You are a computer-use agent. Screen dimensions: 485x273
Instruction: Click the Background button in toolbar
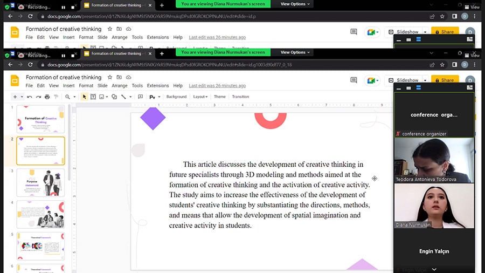coord(176,97)
